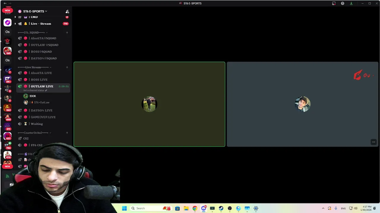The height and width of the screenshot is (213, 380).
Task: Open OBS Studio from the taskbar
Action: (x=230, y=208)
